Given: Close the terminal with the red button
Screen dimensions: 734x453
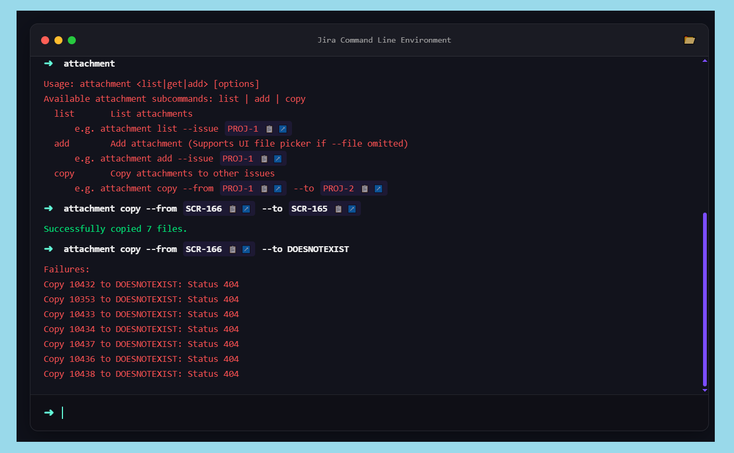Looking at the screenshot, I should (x=45, y=40).
